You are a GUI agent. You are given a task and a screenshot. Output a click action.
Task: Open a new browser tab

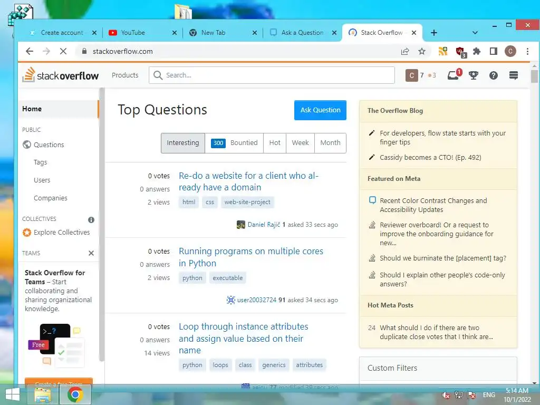[x=434, y=33]
